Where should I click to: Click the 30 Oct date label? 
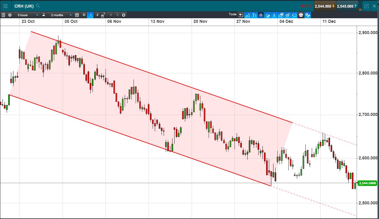coord(71,21)
